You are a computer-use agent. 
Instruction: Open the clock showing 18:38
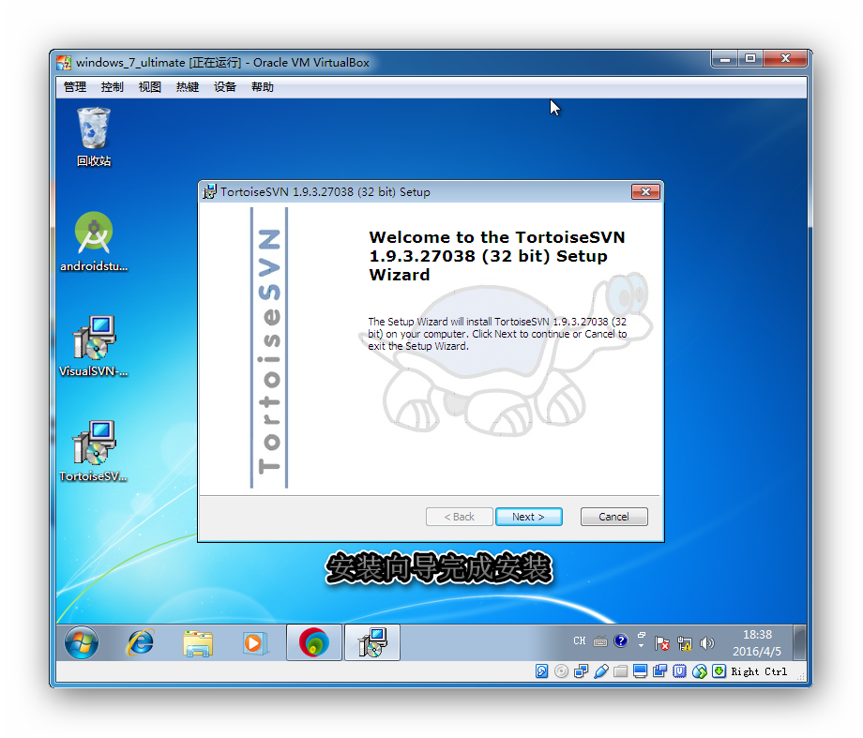pyautogui.click(x=757, y=642)
